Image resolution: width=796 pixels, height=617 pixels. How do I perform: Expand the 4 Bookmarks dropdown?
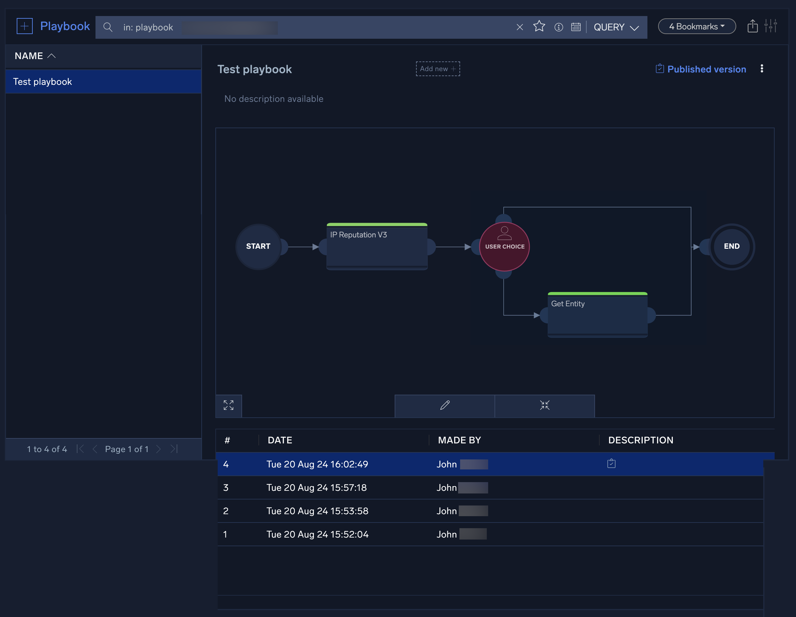(696, 26)
